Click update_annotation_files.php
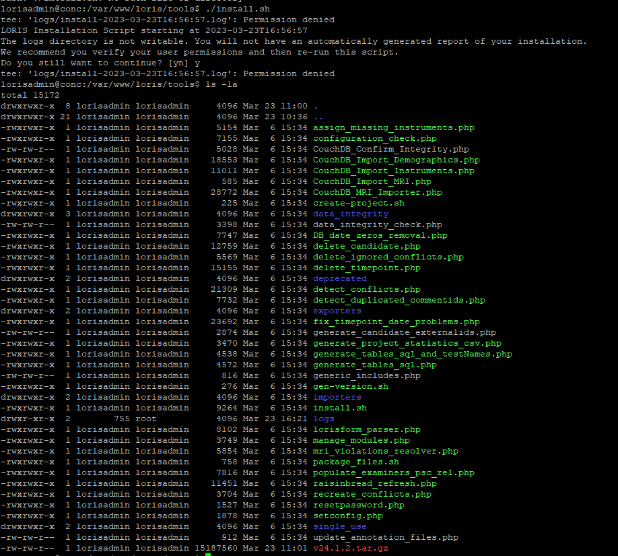This screenshot has height=556, width=618. click(386, 537)
